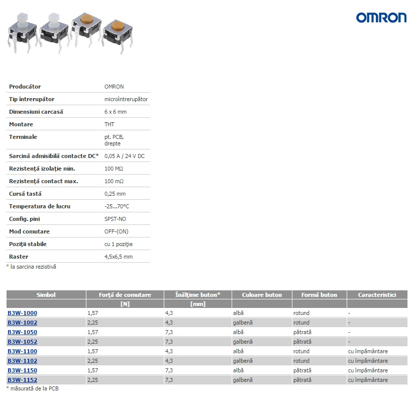
Task: Click the Simbol column header
Action: pos(46,295)
